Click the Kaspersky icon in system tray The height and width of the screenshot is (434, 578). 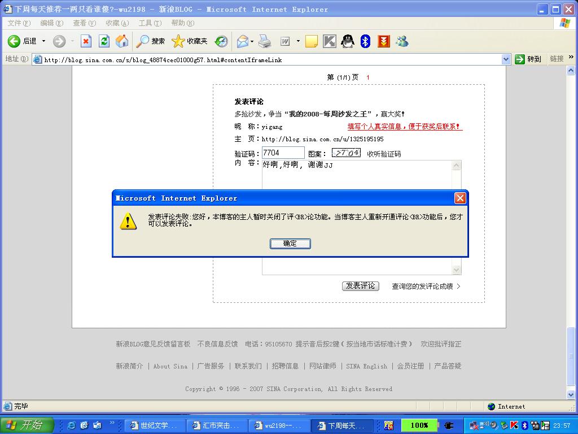tap(514, 426)
